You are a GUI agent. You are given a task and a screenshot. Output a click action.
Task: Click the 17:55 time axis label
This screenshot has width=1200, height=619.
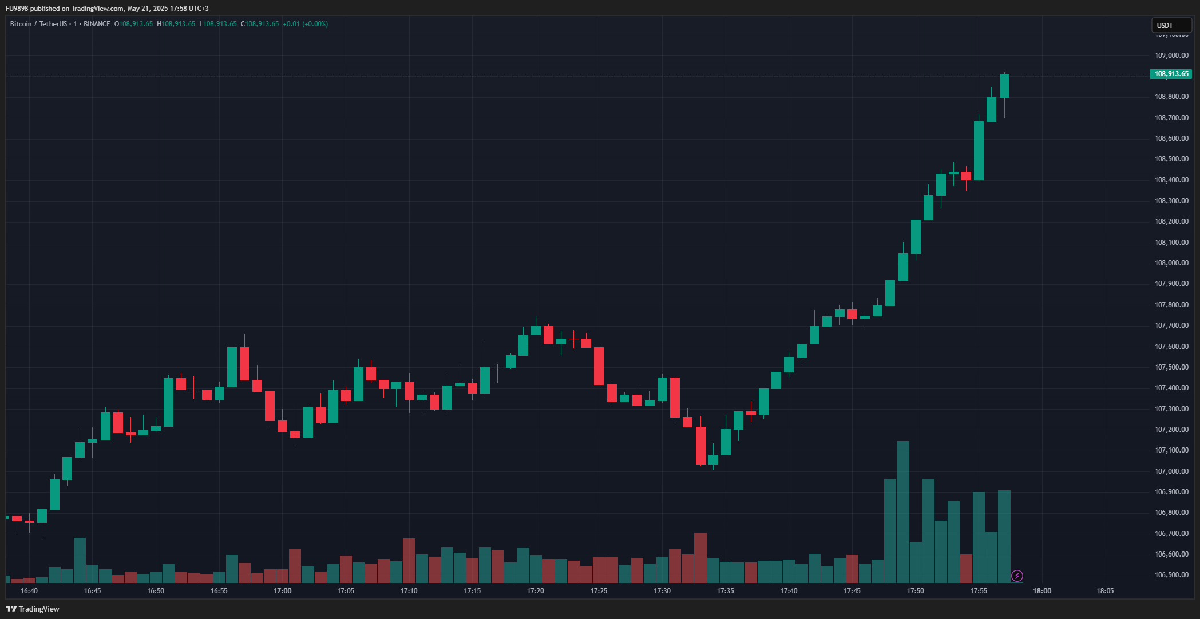click(979, 591)
